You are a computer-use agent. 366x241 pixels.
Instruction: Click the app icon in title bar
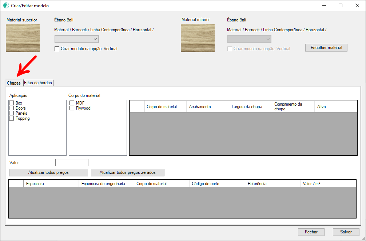pos(6,6)
